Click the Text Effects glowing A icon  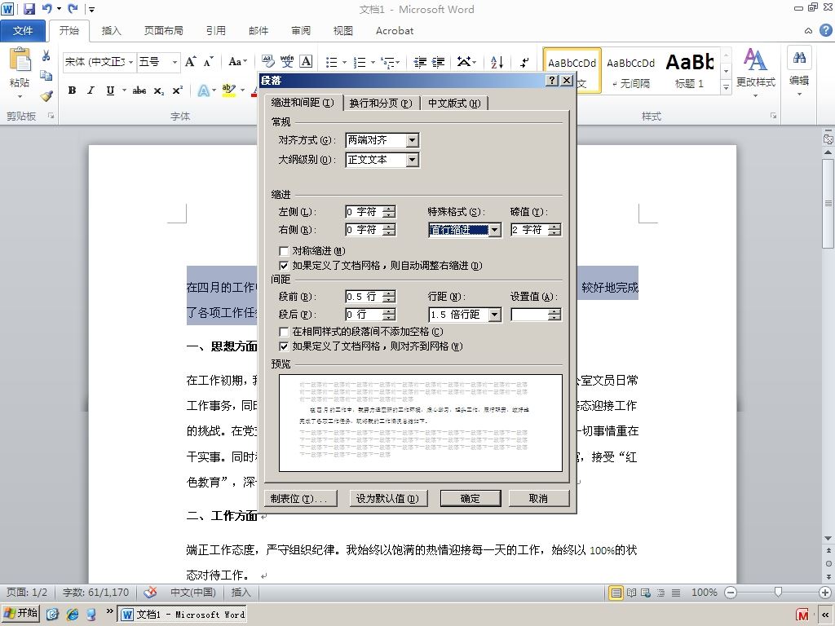click(x=203, y=90)
